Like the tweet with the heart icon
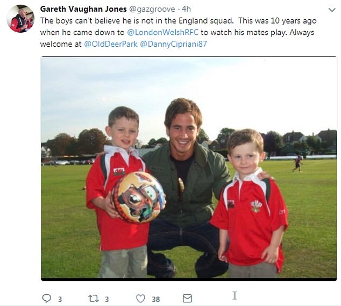The width and height of the screenshot is (341, 306). (140, 298)
